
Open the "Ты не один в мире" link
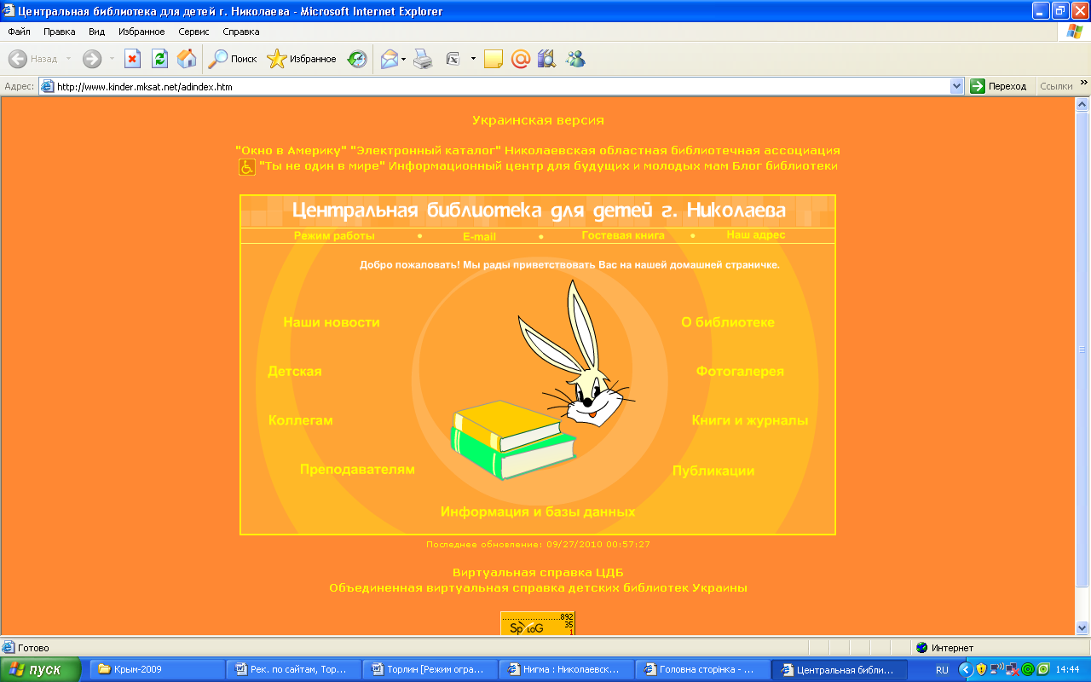323,165
